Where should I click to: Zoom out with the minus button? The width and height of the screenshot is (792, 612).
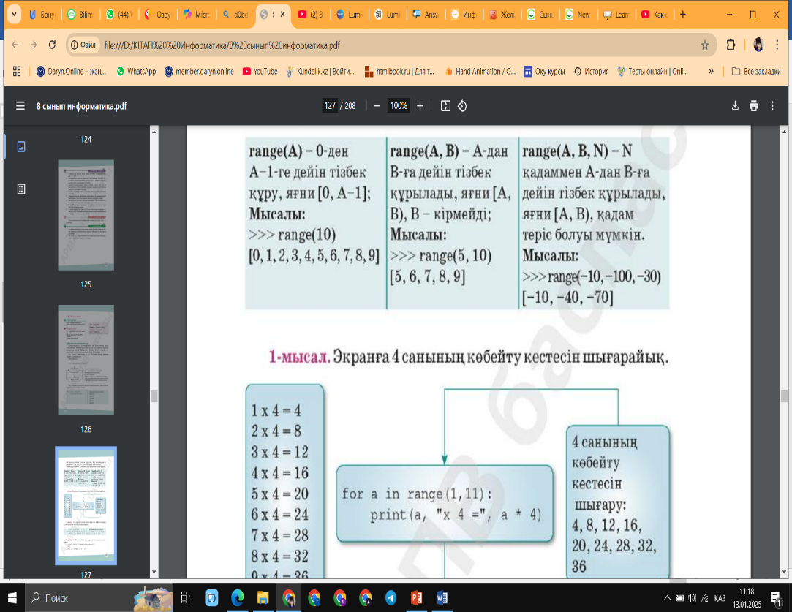(377, 106)
